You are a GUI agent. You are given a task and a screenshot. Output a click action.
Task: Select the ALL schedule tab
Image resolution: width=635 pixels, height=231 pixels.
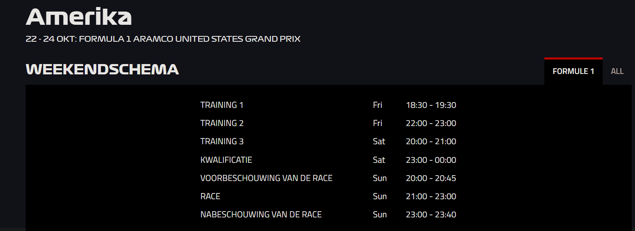[617, 71]
